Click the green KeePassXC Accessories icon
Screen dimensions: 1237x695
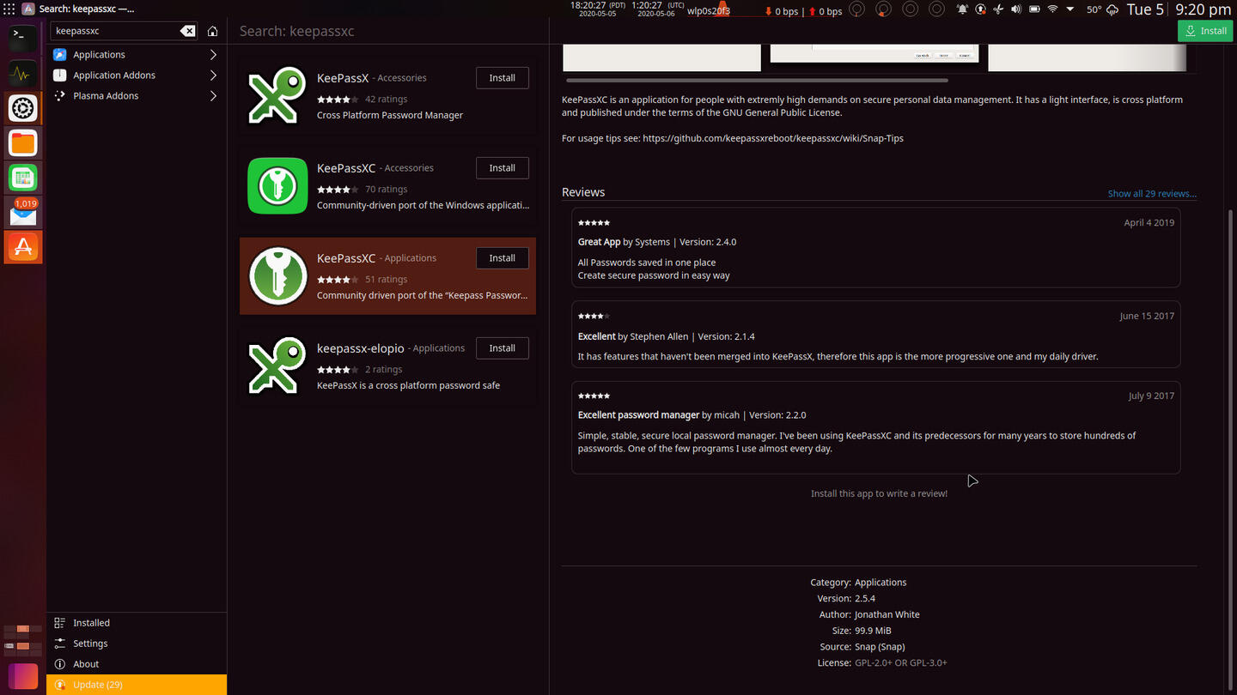(x=277, y=185)
